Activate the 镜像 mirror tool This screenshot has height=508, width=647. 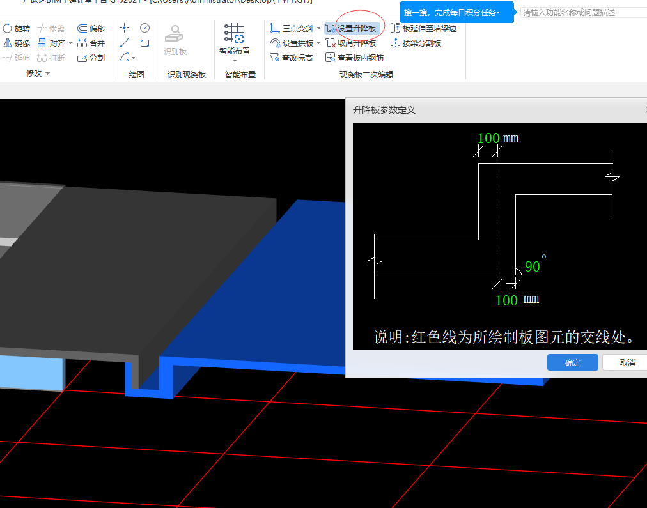(x=17, y=43)
